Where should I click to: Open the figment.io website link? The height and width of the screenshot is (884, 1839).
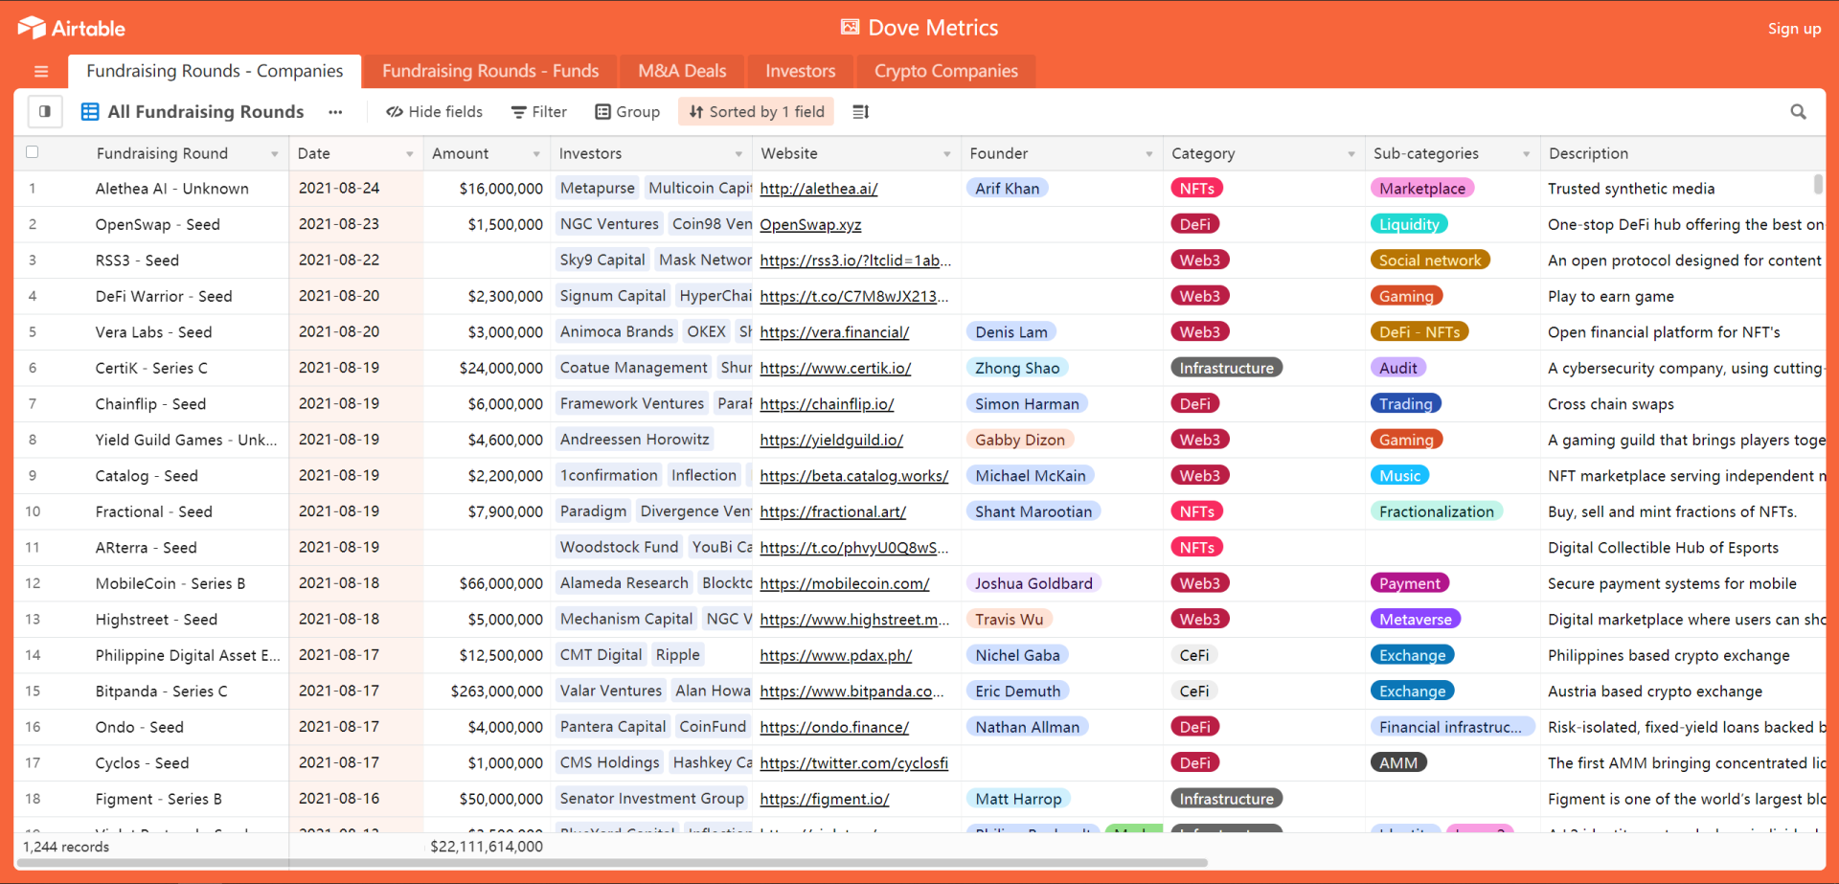(x=825, y=800)
